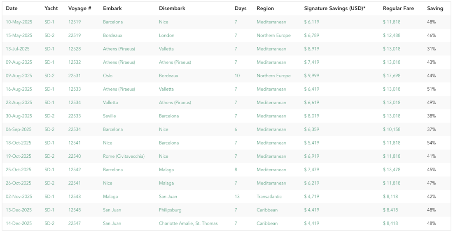
Task: Click the $ 5,419 fare for voyage 12541
Action: point(312,142)
